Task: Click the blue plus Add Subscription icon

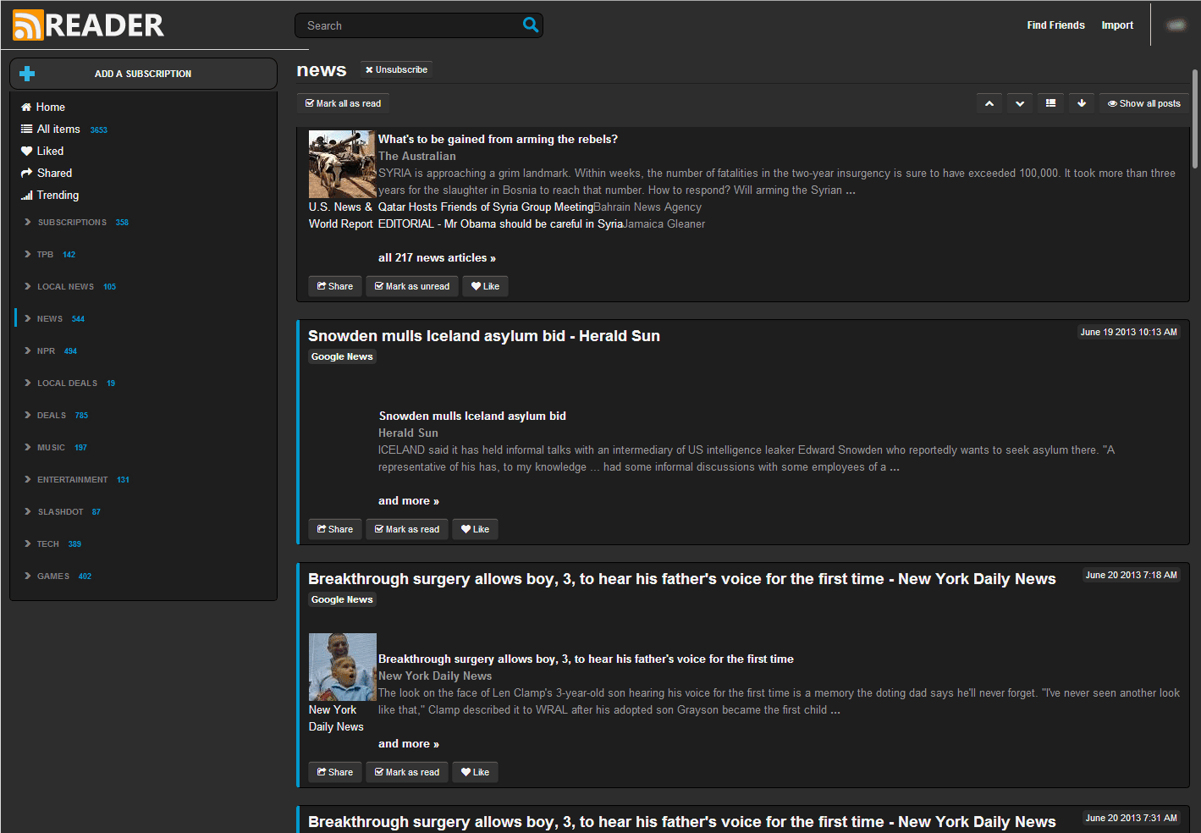Action: [x=27, y=74]
